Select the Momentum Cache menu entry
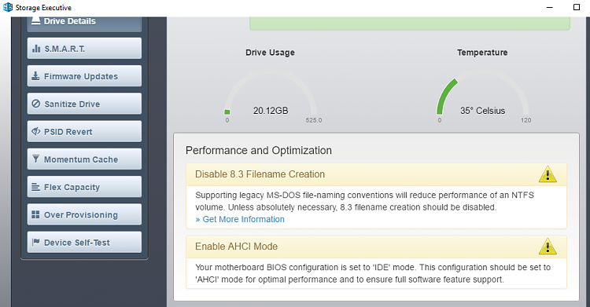The image size is (590, 307). (84, 159)
